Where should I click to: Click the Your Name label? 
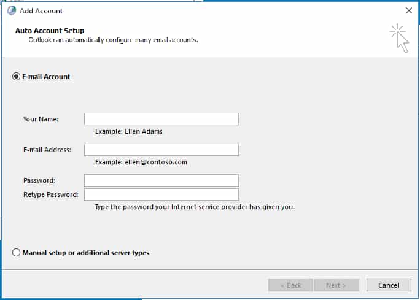(41, 119)
